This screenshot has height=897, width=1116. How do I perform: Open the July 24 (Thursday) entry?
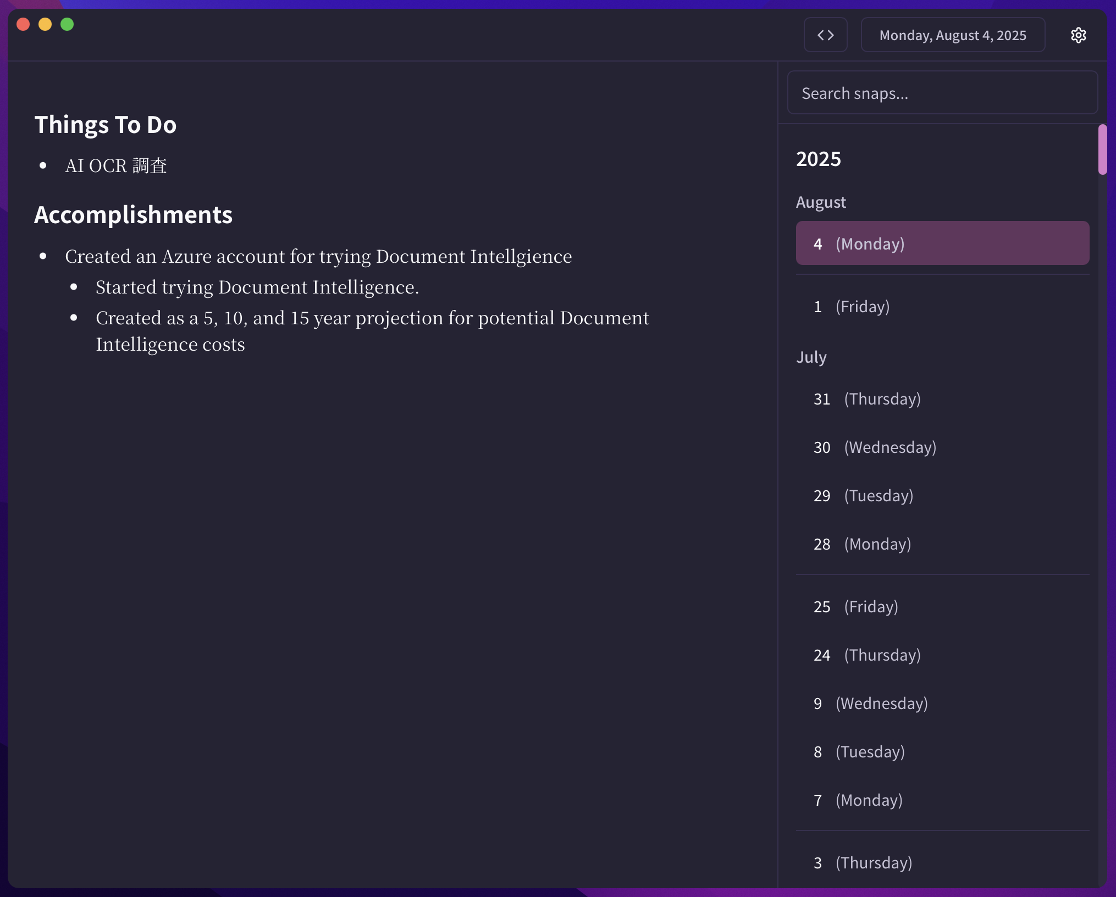[942, 655]
